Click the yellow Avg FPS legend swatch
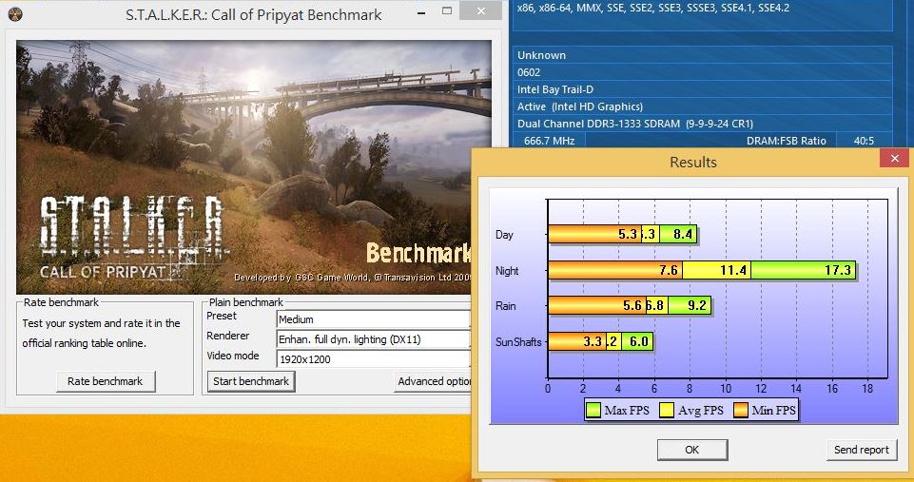This screenshot has height=482, width=914. [667, 410]
